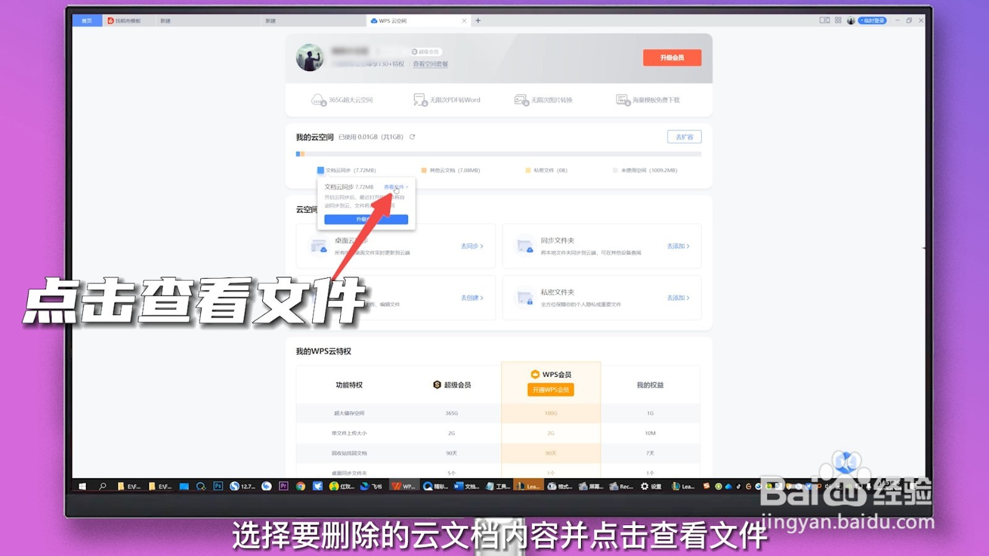This screenshot has height=556, width=989.
Task: Open Premiere Pro from the taskbar
Action: tap(283, 486)
